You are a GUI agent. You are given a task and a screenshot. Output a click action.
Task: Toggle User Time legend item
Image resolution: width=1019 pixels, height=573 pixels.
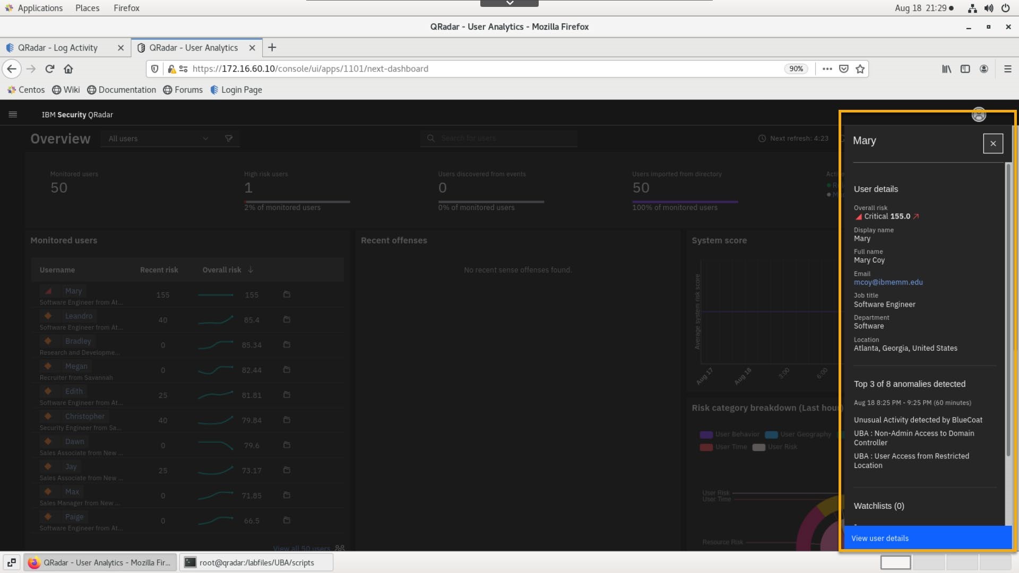(x=724, y=447)
